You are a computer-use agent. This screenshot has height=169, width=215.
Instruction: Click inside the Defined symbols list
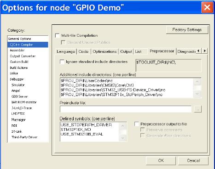tap(90, 132)
